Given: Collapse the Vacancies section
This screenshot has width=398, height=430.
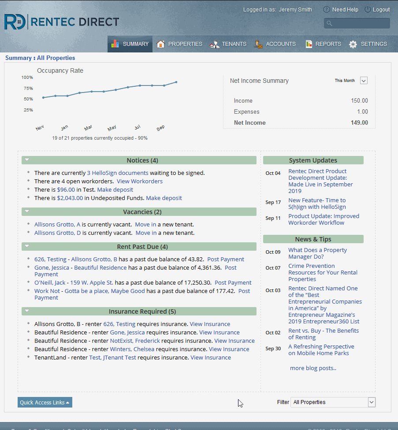Looking at the screenshot, I should click(x=27, y=211).
